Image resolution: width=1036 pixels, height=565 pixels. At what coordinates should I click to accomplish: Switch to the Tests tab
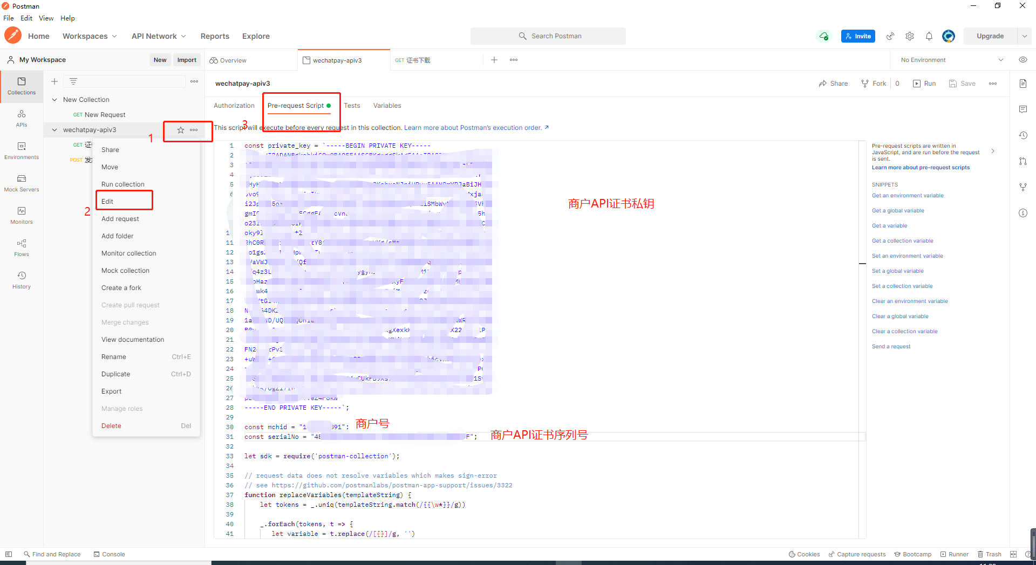[x=352, y=106]
